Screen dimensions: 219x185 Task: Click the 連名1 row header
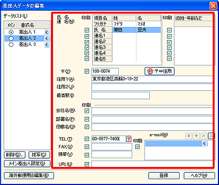[x=103, y=36]
